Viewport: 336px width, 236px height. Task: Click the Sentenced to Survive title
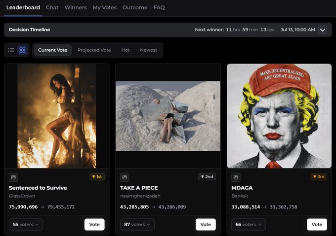click(38, 188)
